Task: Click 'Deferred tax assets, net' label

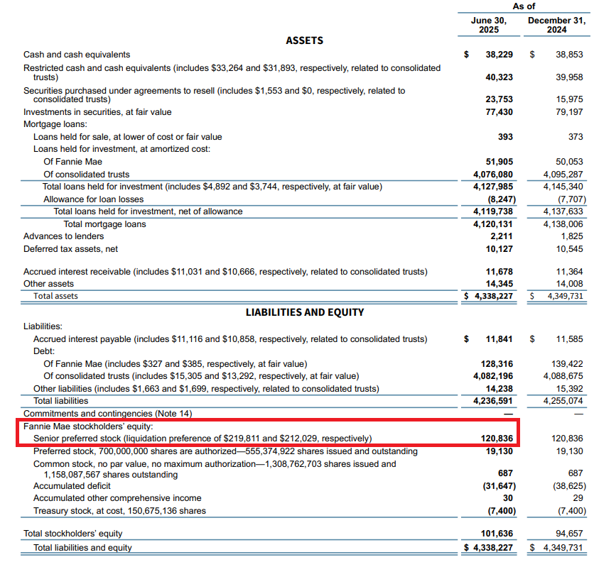Action: click(70, 249)
